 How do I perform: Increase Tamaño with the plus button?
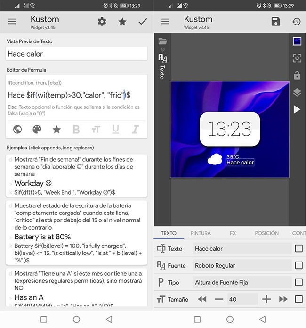coord(266,299)
